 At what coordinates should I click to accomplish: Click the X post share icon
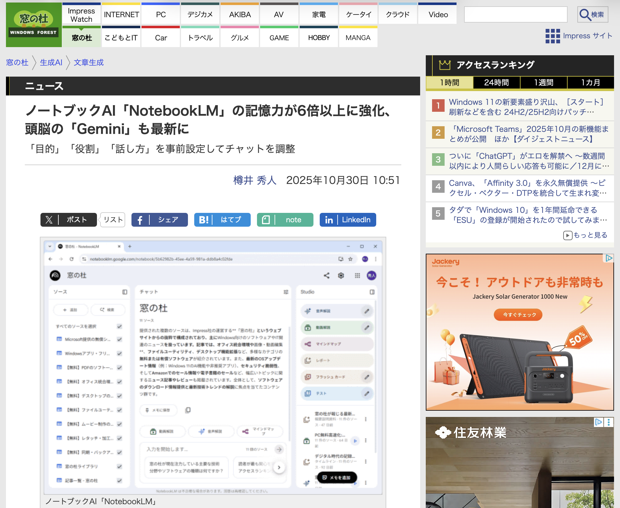[49, 220]
